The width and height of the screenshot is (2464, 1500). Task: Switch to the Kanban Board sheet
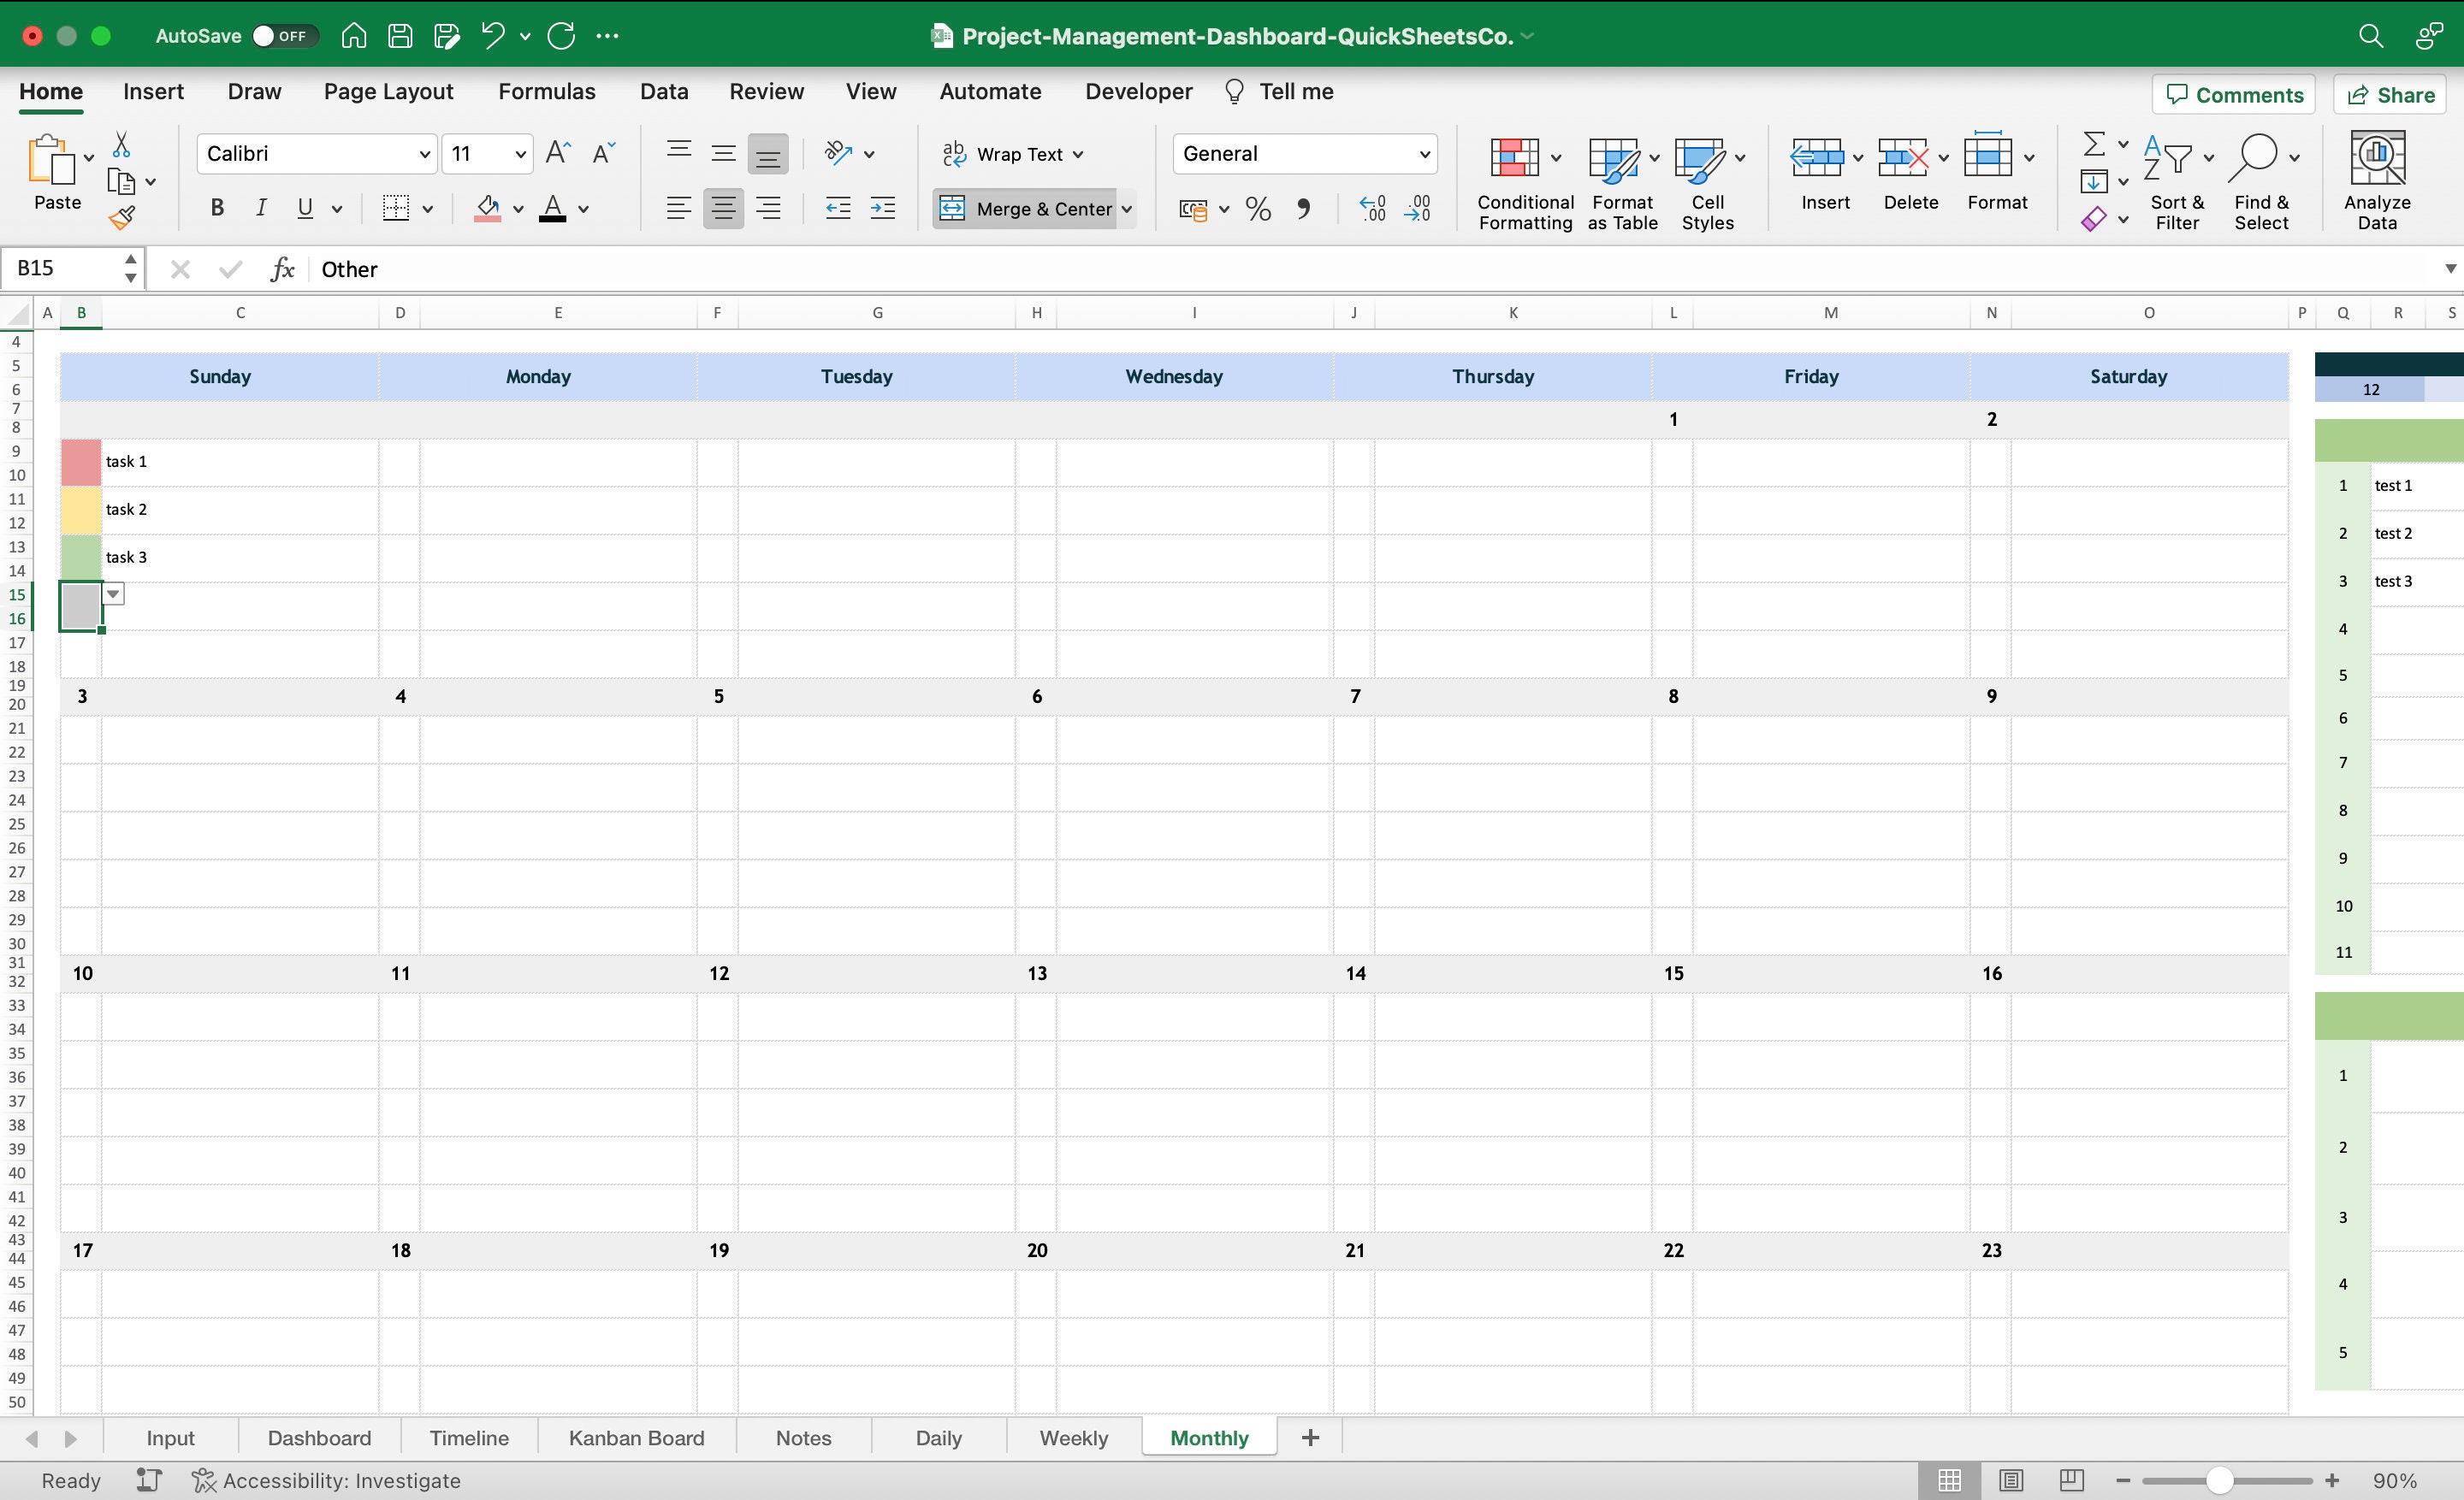tap(636, 1437)
